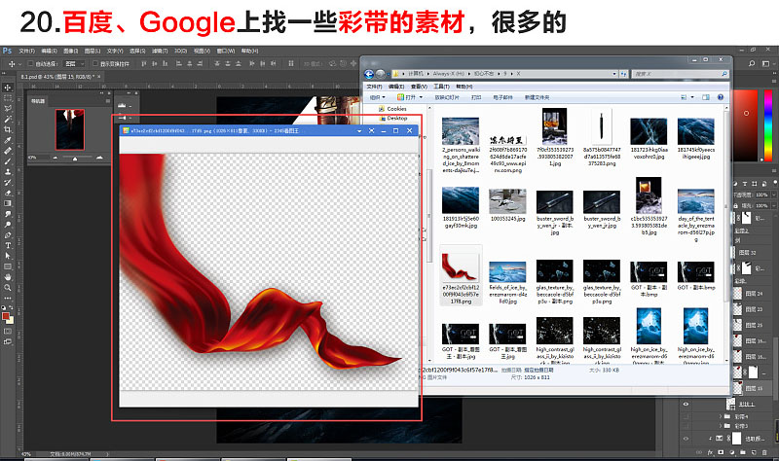Select the Gradient tool

[x=8, y=203]
